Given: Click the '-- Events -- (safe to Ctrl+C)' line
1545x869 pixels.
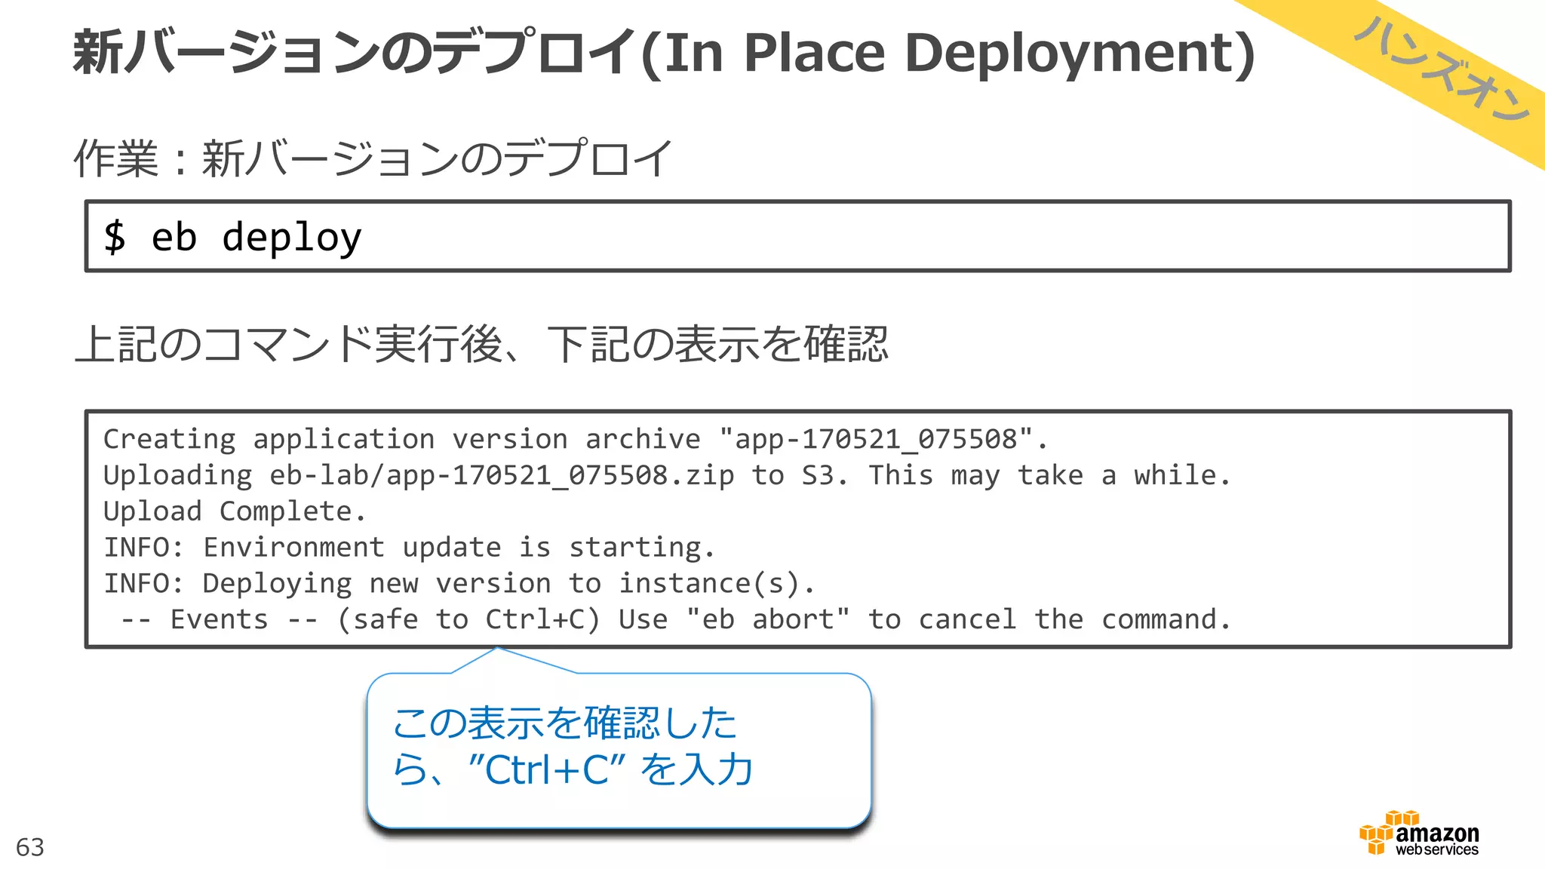Looking at the screenshot, I should (675, 619).
